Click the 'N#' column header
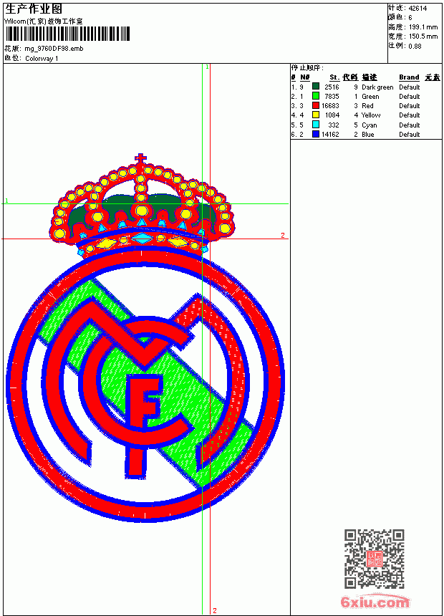This screenshot has height=616, width=444. (305, 77)
